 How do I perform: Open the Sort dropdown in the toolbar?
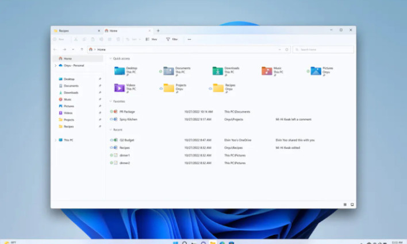133,39
